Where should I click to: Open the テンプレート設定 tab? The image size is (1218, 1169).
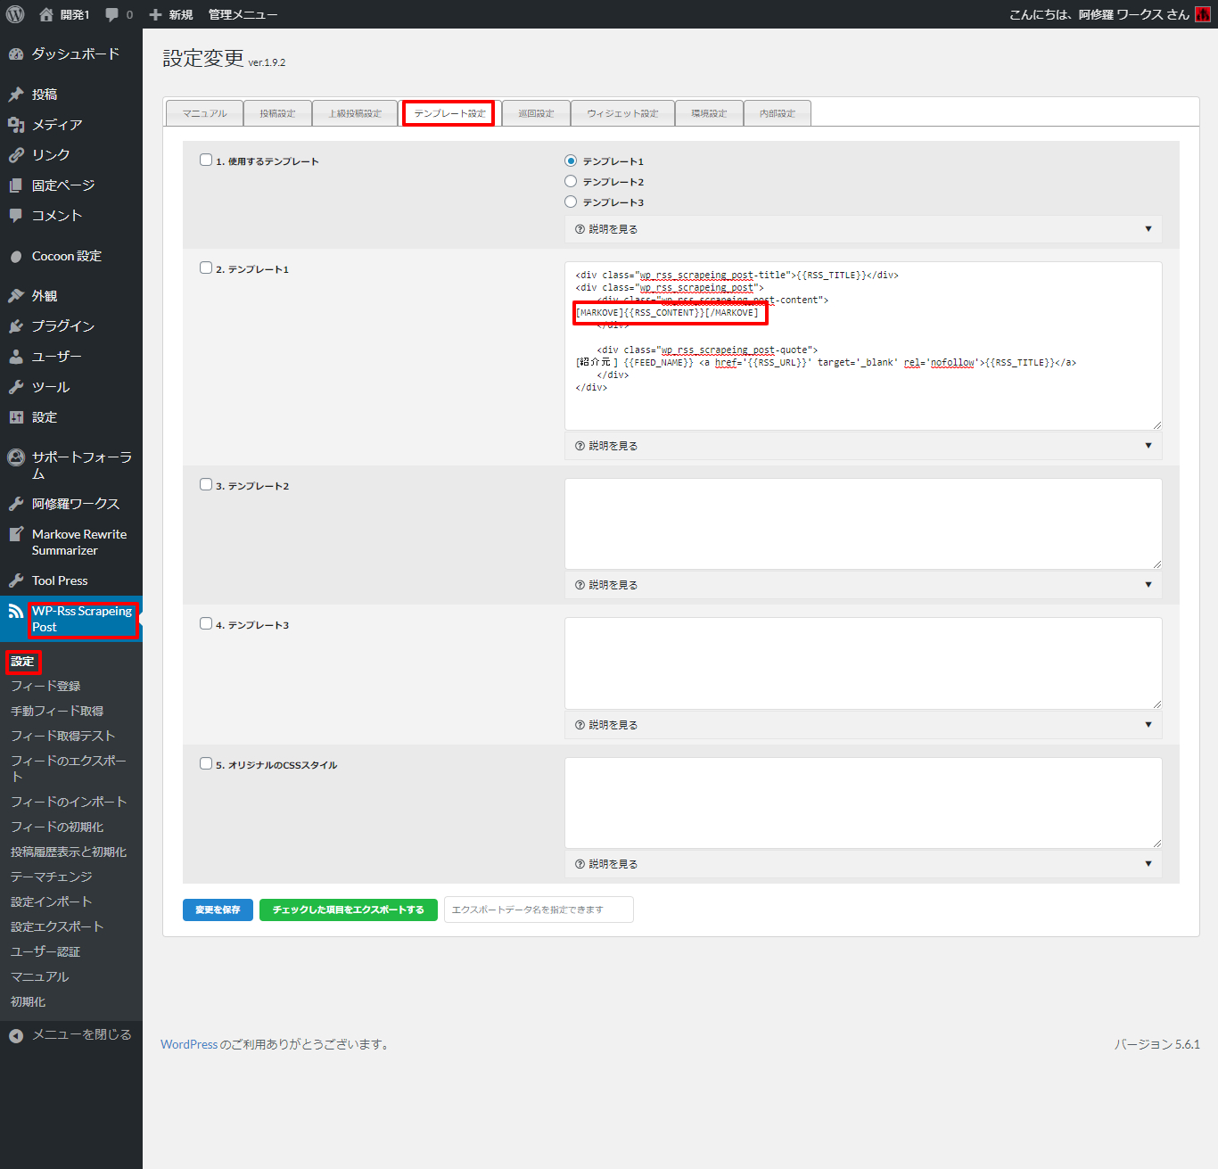coord(449,113)
